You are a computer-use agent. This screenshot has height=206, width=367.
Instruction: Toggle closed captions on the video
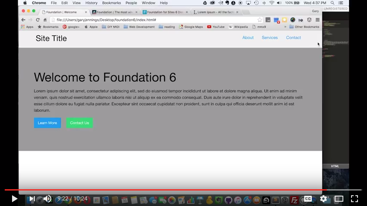pyautogui.click(x=308, y=199)
